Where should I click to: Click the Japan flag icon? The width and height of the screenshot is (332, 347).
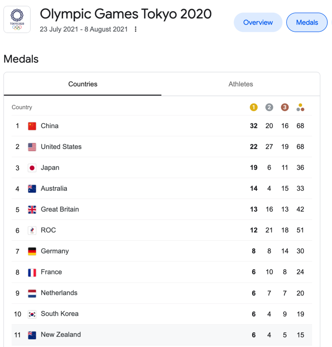tap(32, 168)
